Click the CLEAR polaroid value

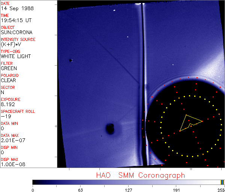click(x=9, y=80)
